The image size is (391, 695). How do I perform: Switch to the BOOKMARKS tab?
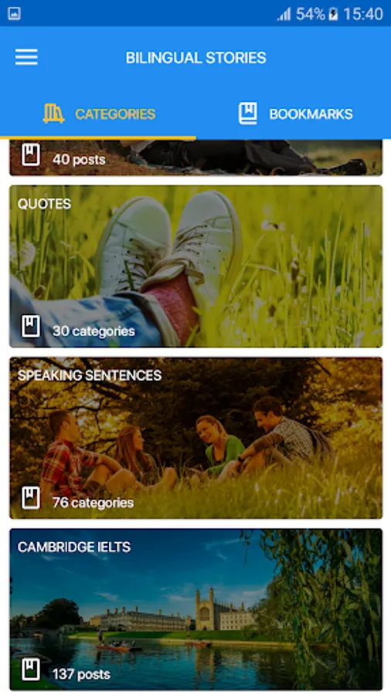tap(293, 114)
